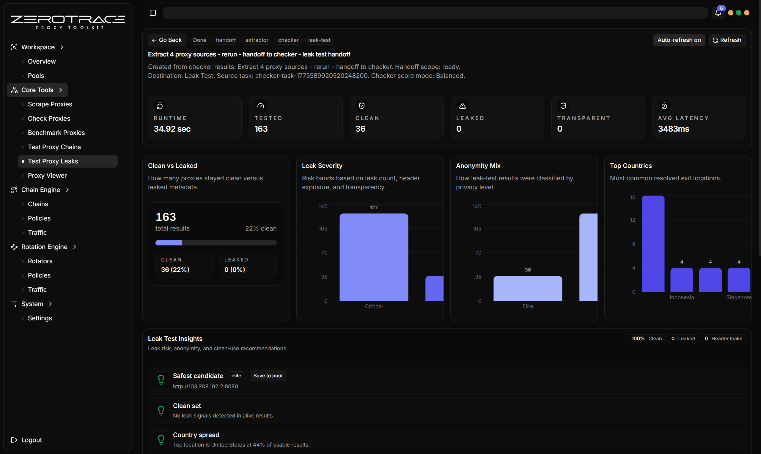761x454 pixels.
Task: Click the Safest candidate lightbulb icon
Action: point(161,380)
